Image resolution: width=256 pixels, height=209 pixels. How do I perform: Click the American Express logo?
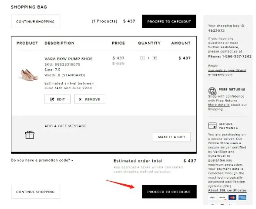(x=242, y=198)
